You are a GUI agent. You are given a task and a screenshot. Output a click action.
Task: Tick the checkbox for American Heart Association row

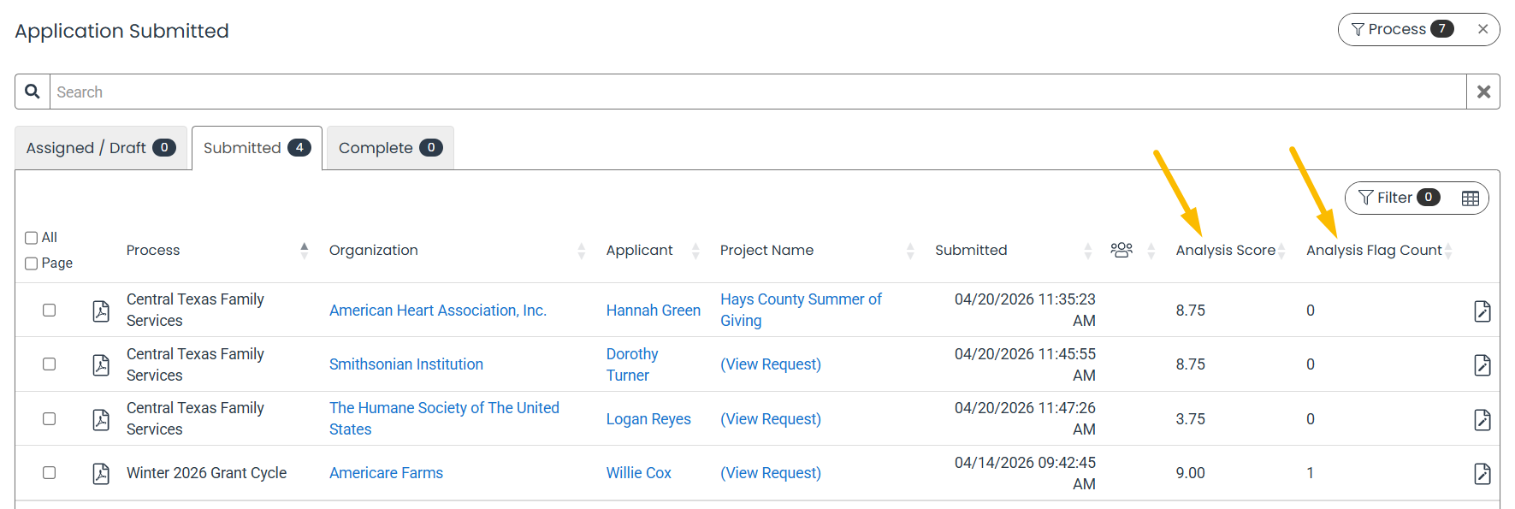[50, 311]
